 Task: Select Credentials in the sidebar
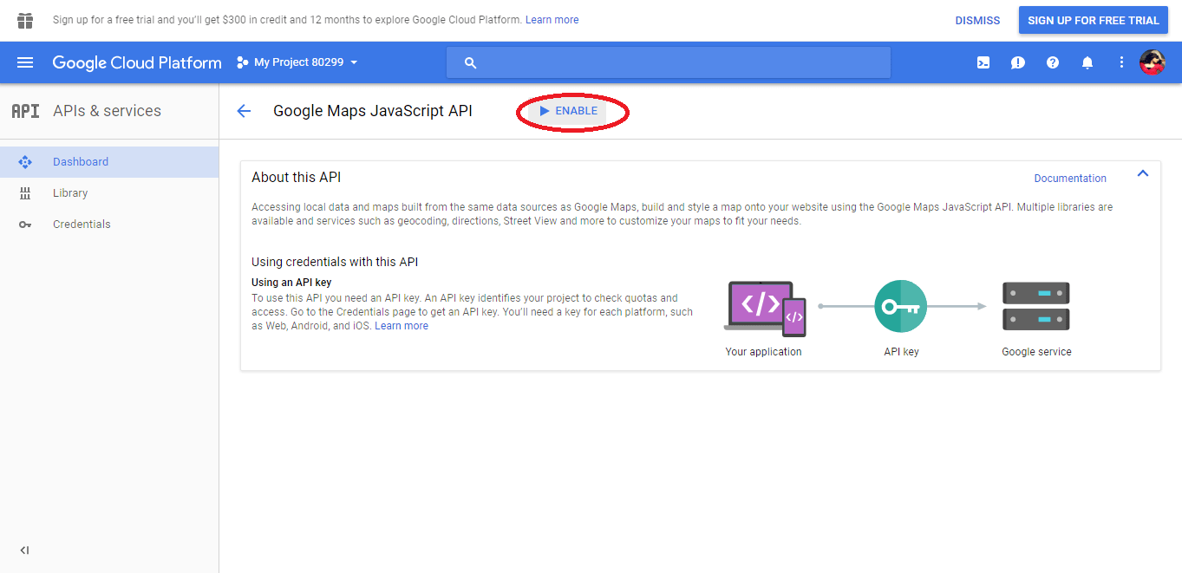click(109, 225)
